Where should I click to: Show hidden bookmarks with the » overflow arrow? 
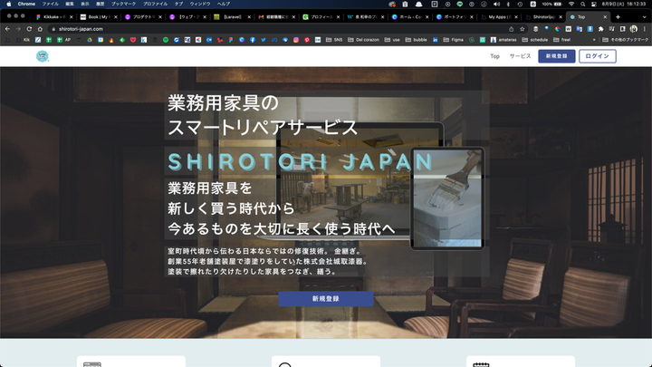tap(594, 40)
